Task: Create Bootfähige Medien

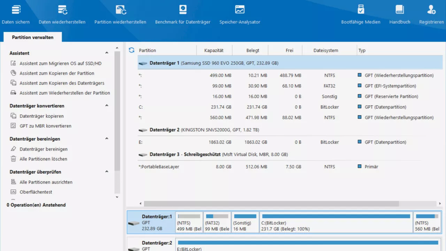Action: coord(361,14)
